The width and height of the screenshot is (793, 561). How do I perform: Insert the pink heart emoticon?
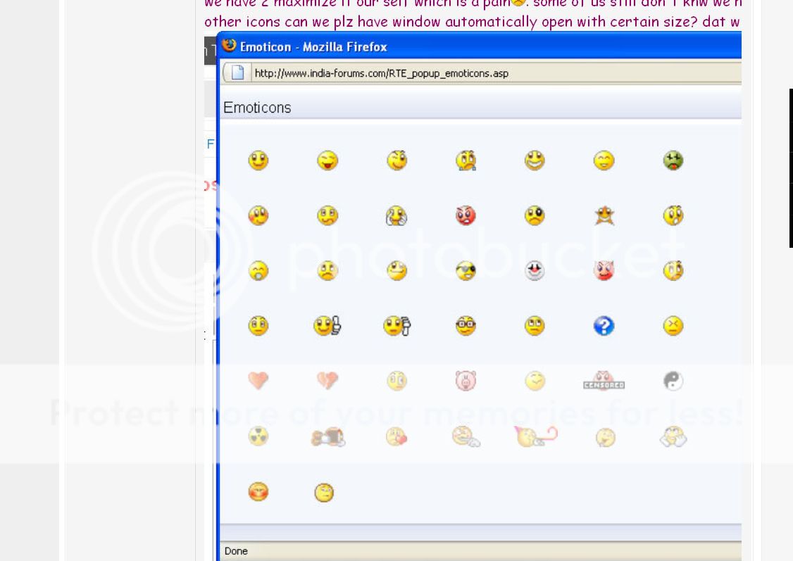click(258, 381)
